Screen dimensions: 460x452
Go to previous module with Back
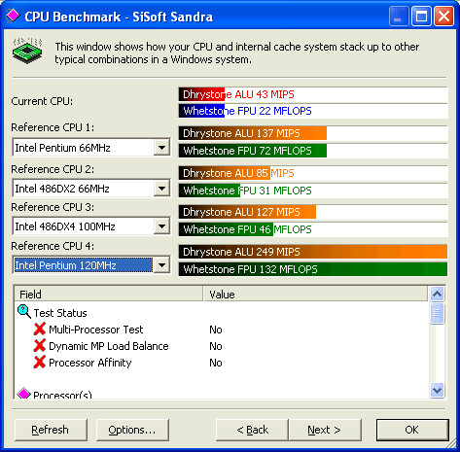click(x=252, y=430)
